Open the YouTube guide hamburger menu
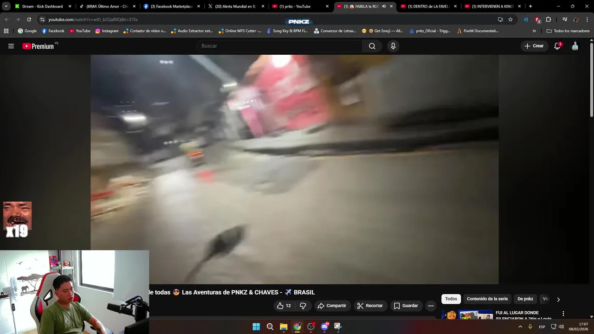This screenshot has height=334, width=594. [x=11, y=46]
